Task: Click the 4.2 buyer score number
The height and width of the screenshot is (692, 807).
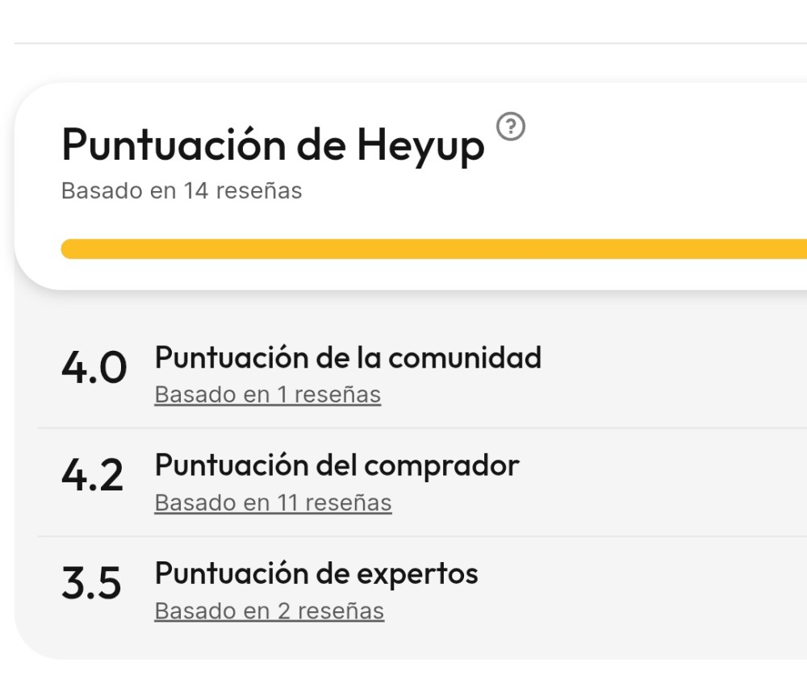Action: point(92,477)
